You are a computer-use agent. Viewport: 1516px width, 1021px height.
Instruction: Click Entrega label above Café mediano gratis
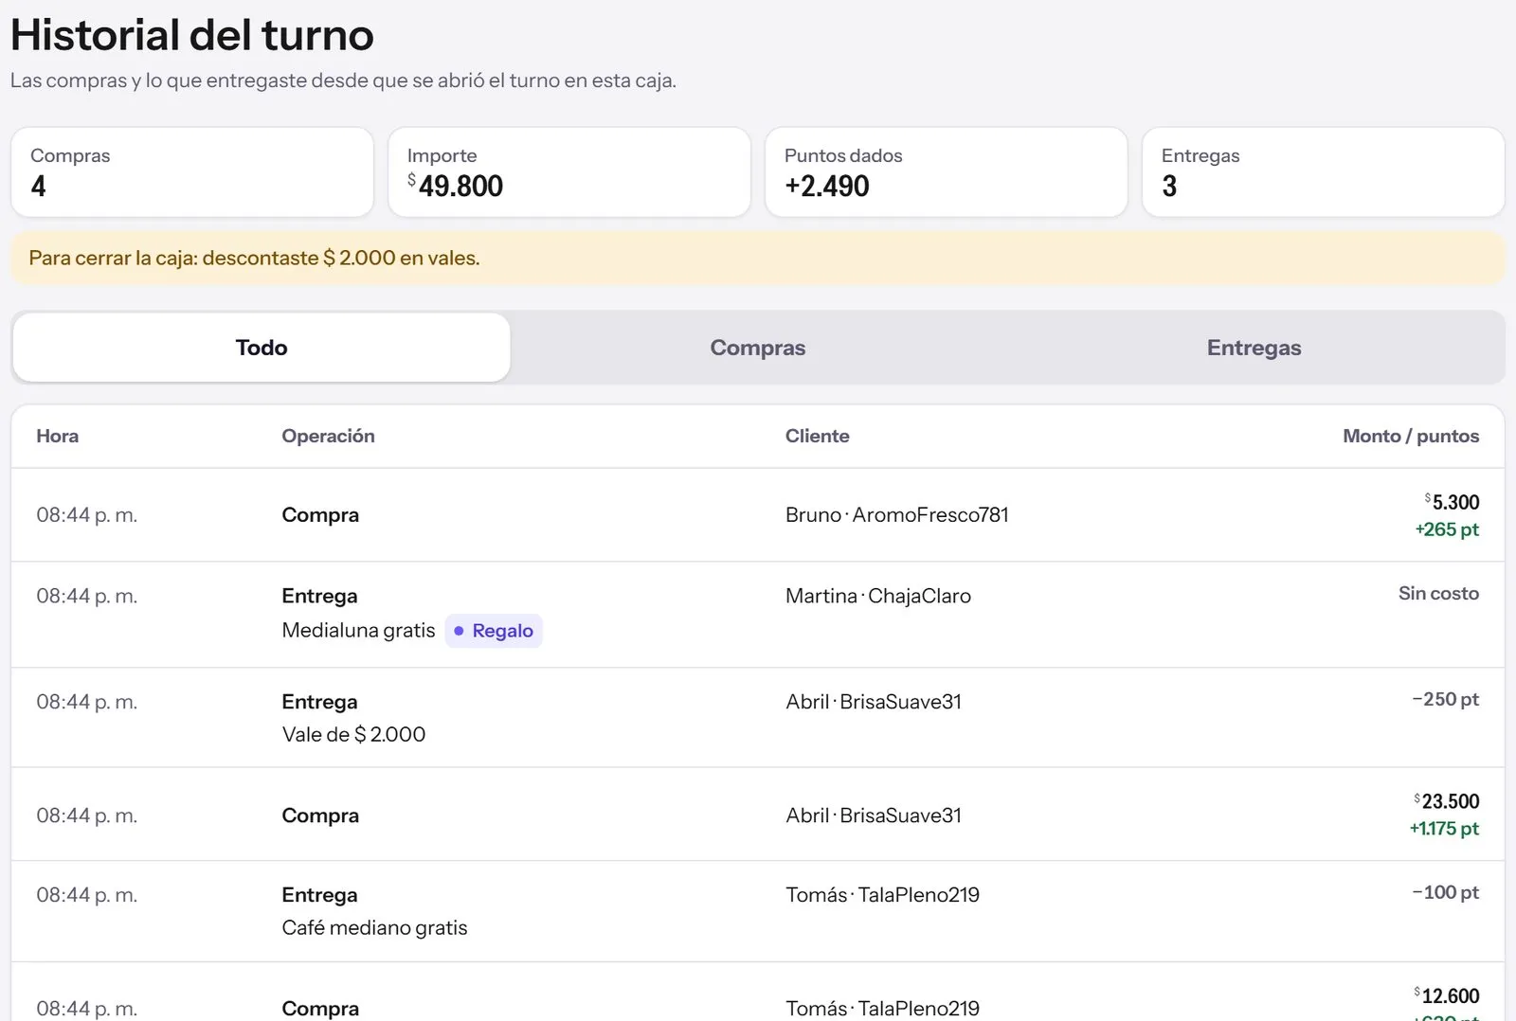[319, 895]
